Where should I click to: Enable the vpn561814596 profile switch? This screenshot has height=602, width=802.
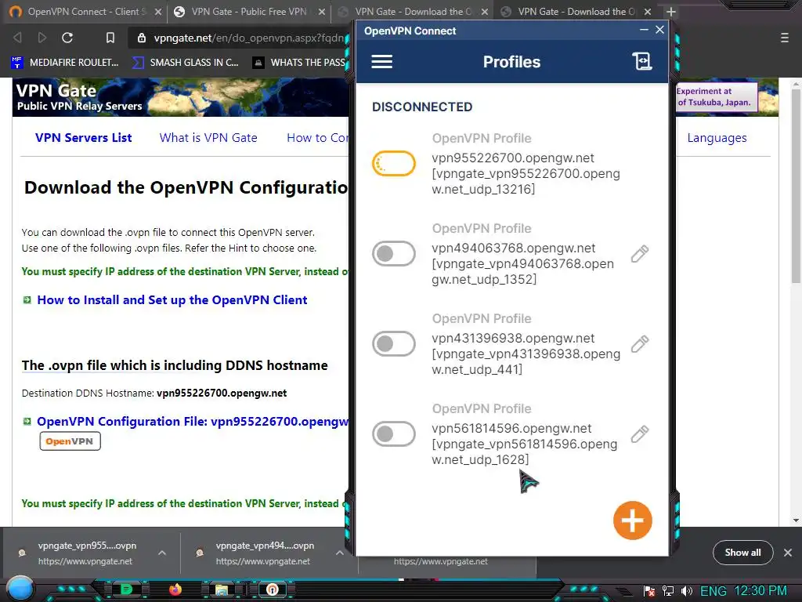(x=393, y=433)
